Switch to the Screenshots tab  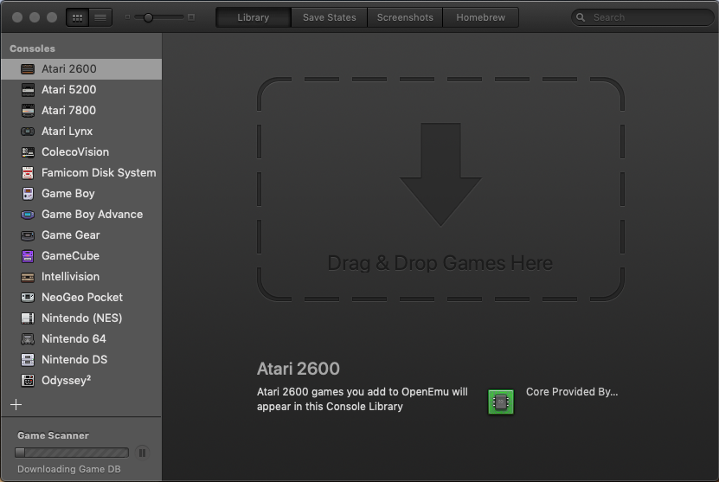(405, 17)
